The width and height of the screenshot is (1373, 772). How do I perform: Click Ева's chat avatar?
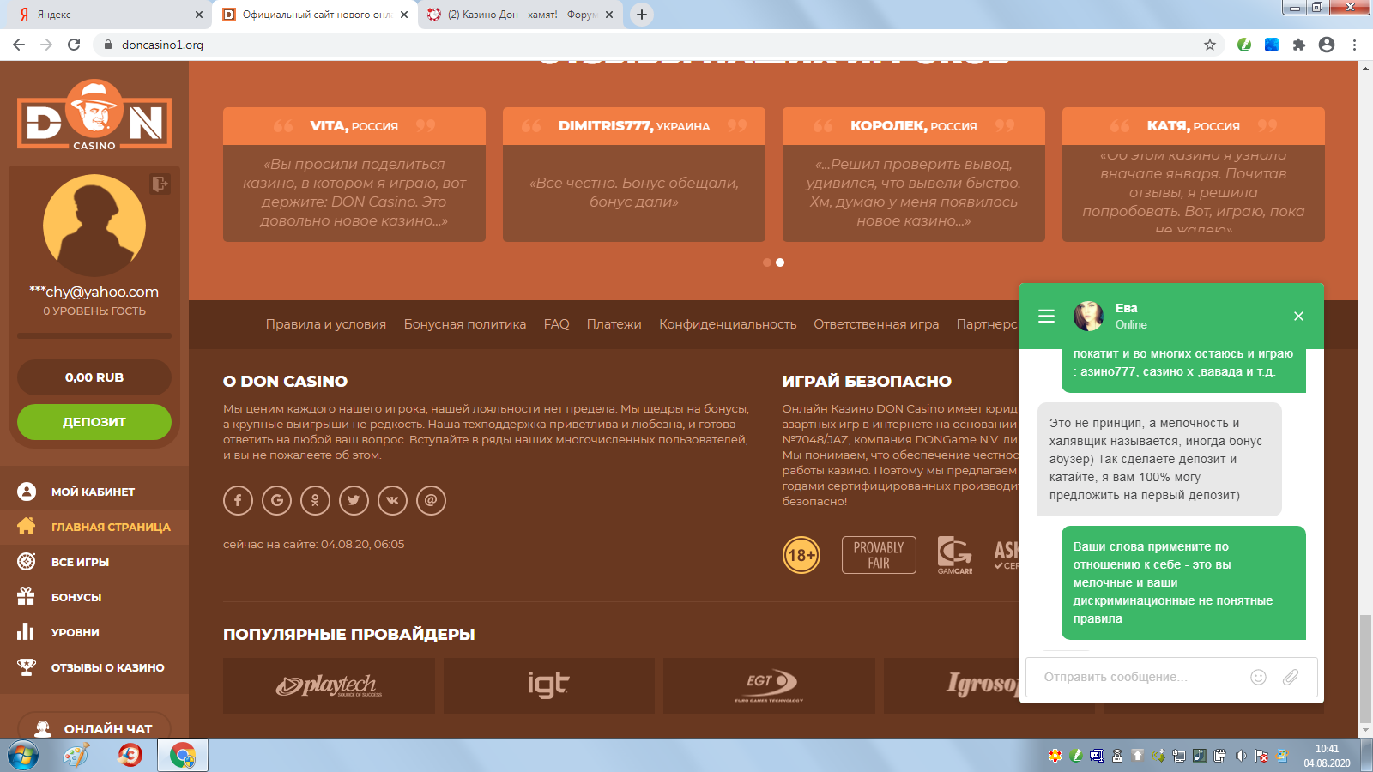click(x=1088, y=316)
